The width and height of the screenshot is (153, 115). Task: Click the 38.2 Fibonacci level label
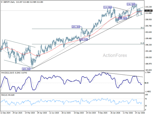point(142,28)
